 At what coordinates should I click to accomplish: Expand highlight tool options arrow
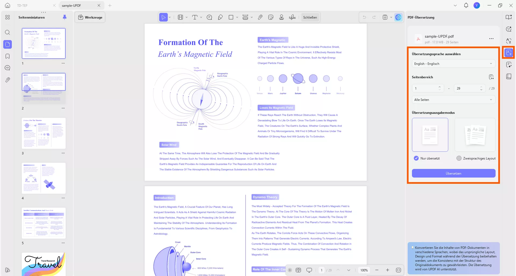pyautogui.click(x=187, y=17)
